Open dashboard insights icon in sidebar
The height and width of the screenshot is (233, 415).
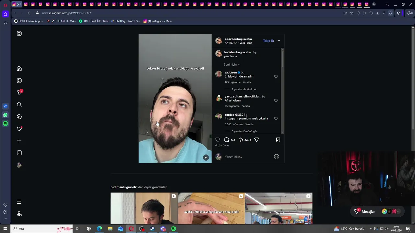(19, 153)
